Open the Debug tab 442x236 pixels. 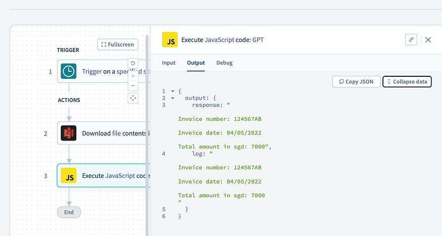[x=224, y=63]
